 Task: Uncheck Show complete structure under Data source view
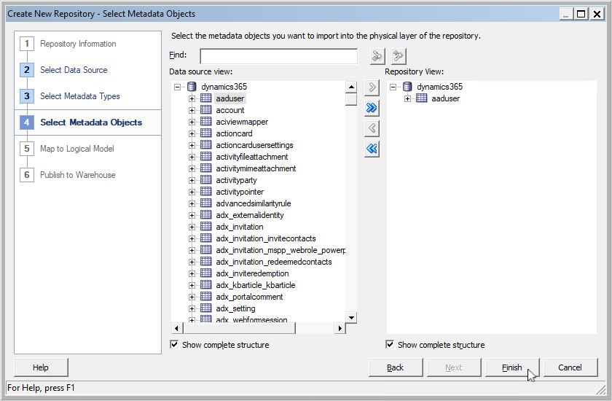[x=174, y=345]
